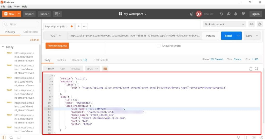
Task: Collapse the amqp_credentials fold arrow on line 11
Action: click(52, 106)
